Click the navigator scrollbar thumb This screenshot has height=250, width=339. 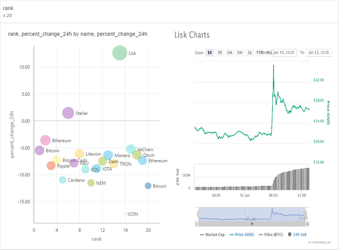click(x=252, y=224)
